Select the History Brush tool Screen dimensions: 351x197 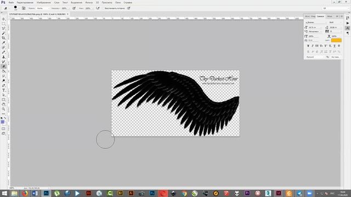tap(4, 61)
